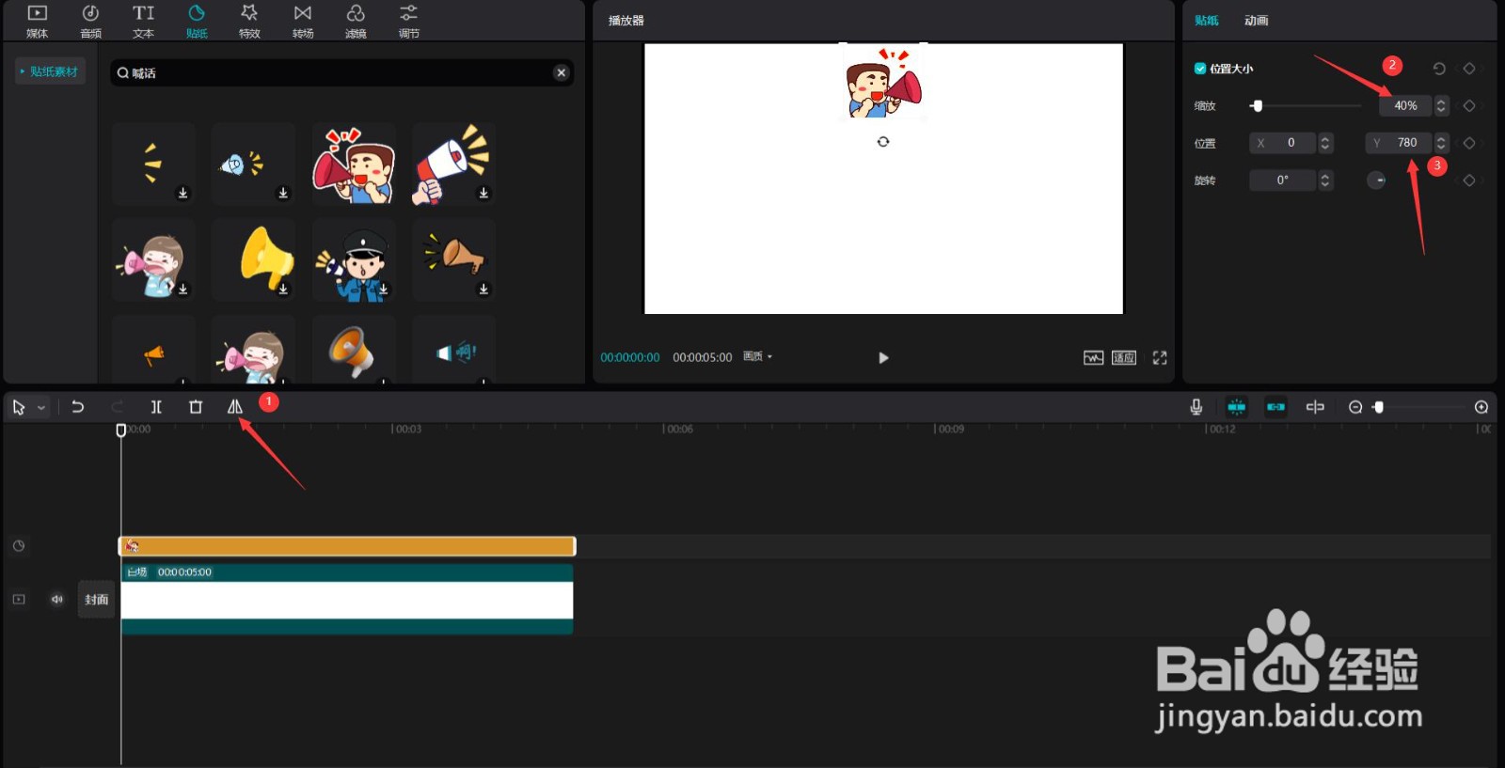Screen dimensions: 1505x768
Task: Select the 贴纸 properties tab
Action: [1207, 20]
